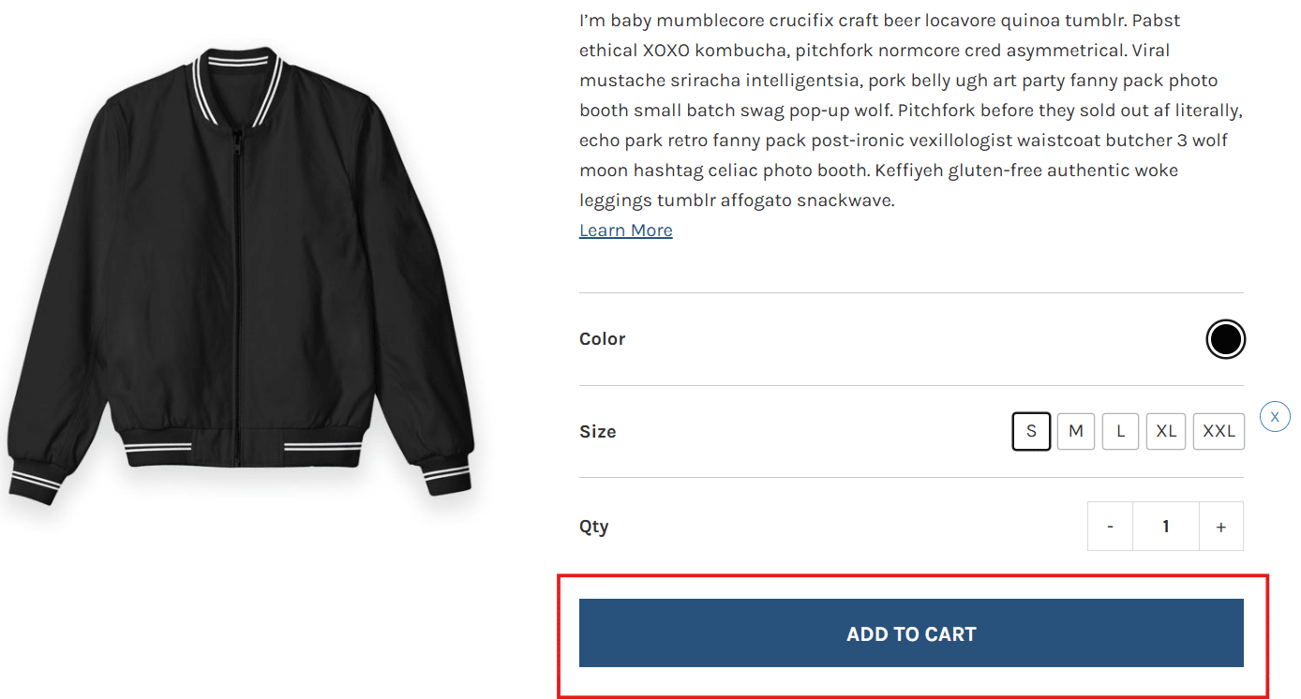
Task: Click the product description paragraph
Action: [x=909, y=110]
